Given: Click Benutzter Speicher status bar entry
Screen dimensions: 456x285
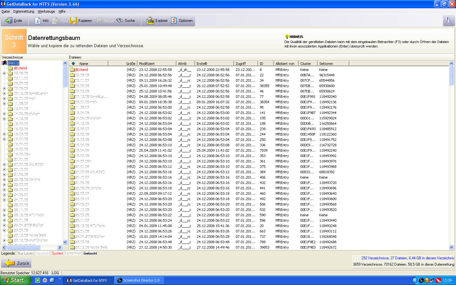Looking at the screenshot, I should point(25,273).
